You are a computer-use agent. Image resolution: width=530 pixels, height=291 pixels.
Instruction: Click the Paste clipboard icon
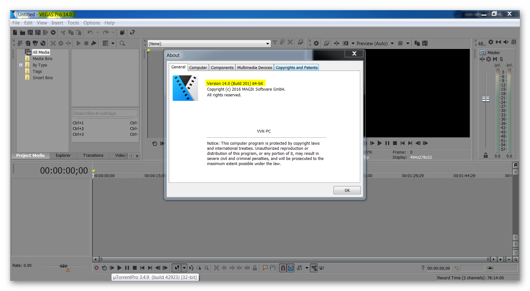click(79, 32)
